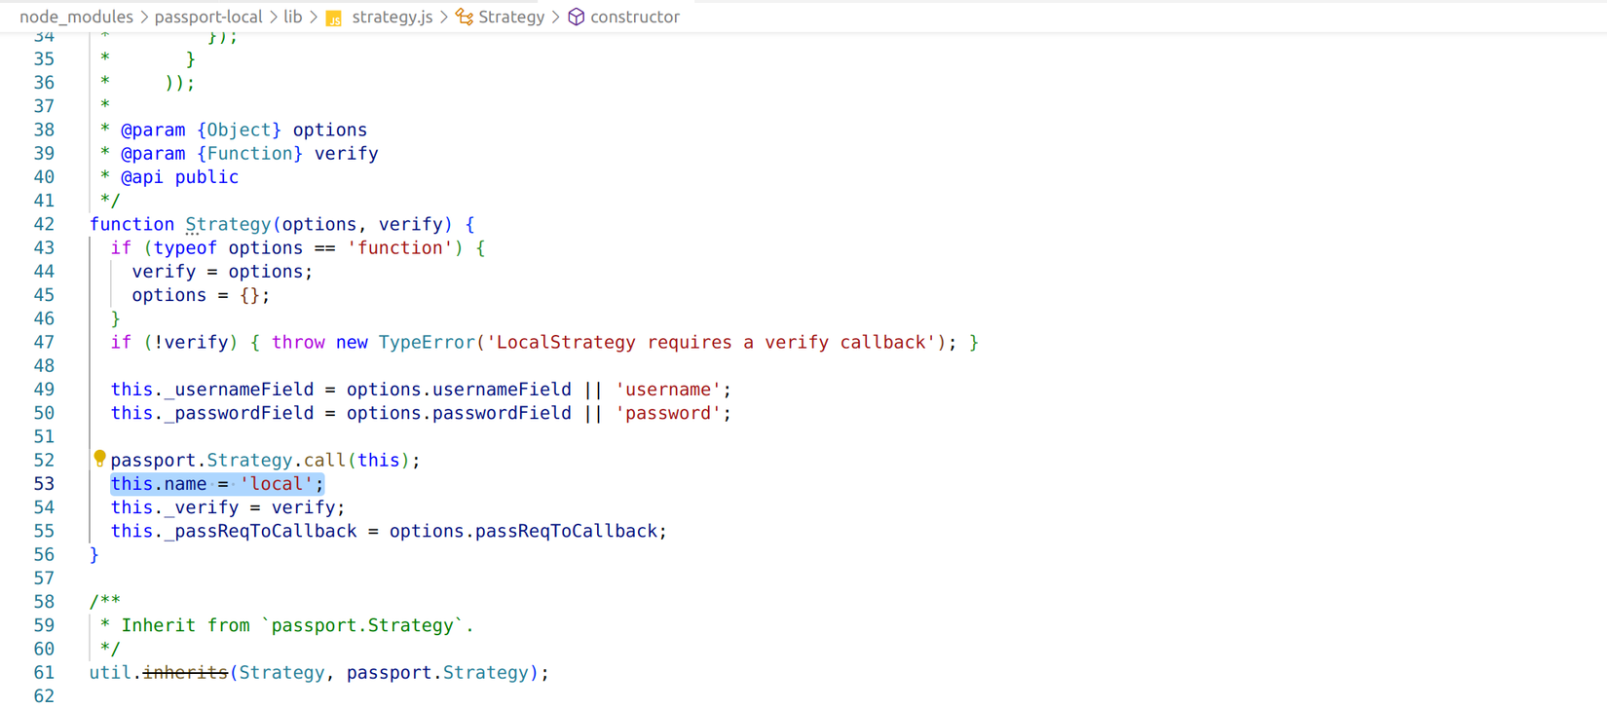This screenshot has height=709, width=1607.
Task: Click the 'Inherit from `passport.Strategy`' comment
Action: tap(297, 625)
